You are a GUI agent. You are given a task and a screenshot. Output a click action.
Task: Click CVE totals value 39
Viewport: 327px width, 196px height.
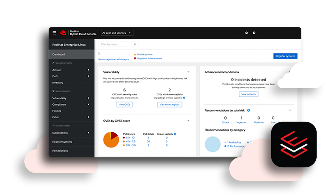tap(148, 142)
